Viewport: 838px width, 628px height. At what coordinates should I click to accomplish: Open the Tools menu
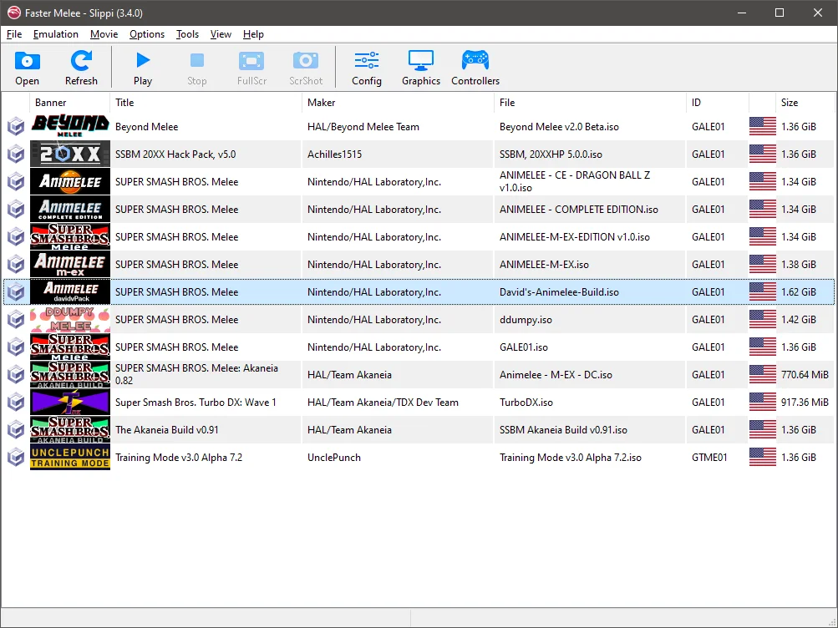(x=187, y=34)
